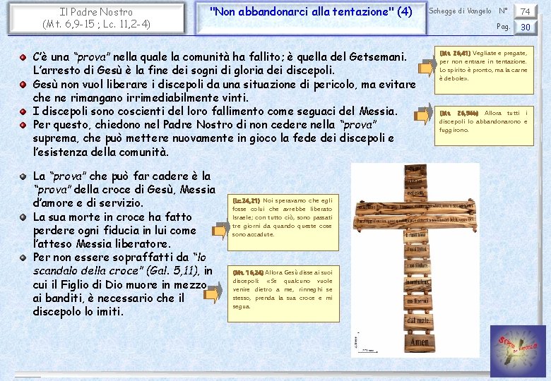Click the text "d'amore e di servizio"
This screenshot has height=381, width=551.
pyautogui.click(x=88, y=203)
